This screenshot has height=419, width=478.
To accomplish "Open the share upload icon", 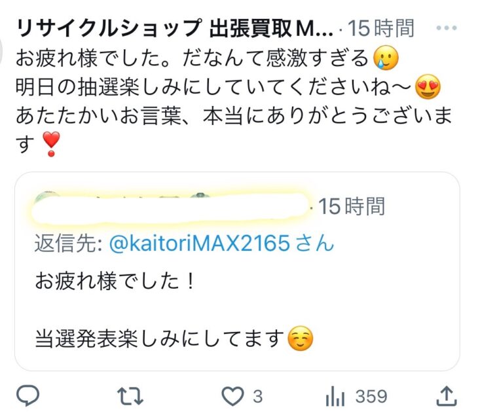I will (x=447, y=396).
